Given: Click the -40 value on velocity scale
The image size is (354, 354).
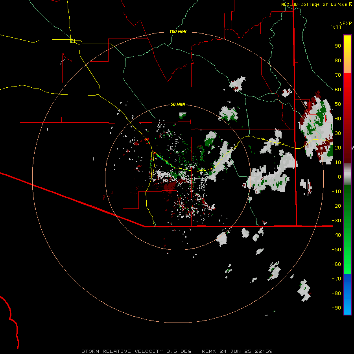Looking at the screenshot, I should pos(336,235).
